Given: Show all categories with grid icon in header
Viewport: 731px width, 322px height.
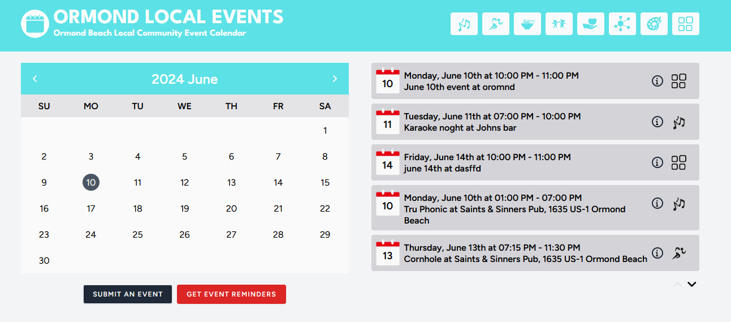Looking at the screenshot, I should point(686,24).
